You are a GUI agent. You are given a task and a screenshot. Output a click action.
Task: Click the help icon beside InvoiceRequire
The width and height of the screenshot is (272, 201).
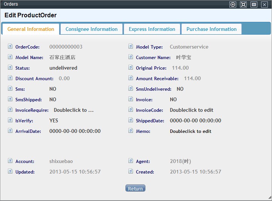(x=10, y=110)
